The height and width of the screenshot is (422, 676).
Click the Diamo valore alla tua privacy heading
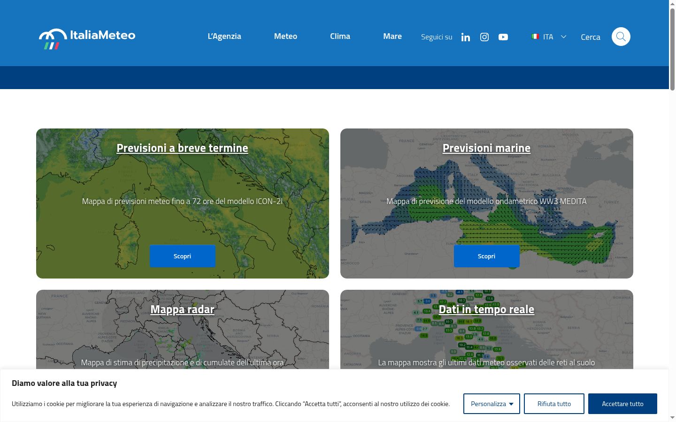click(64, 383)
